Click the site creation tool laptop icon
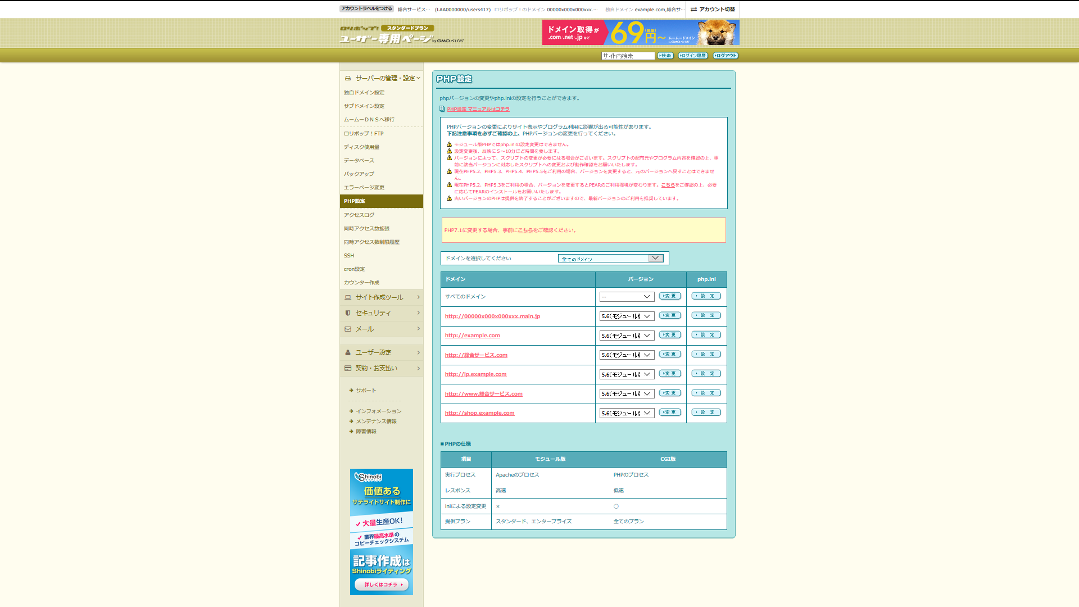 point(348,297)
